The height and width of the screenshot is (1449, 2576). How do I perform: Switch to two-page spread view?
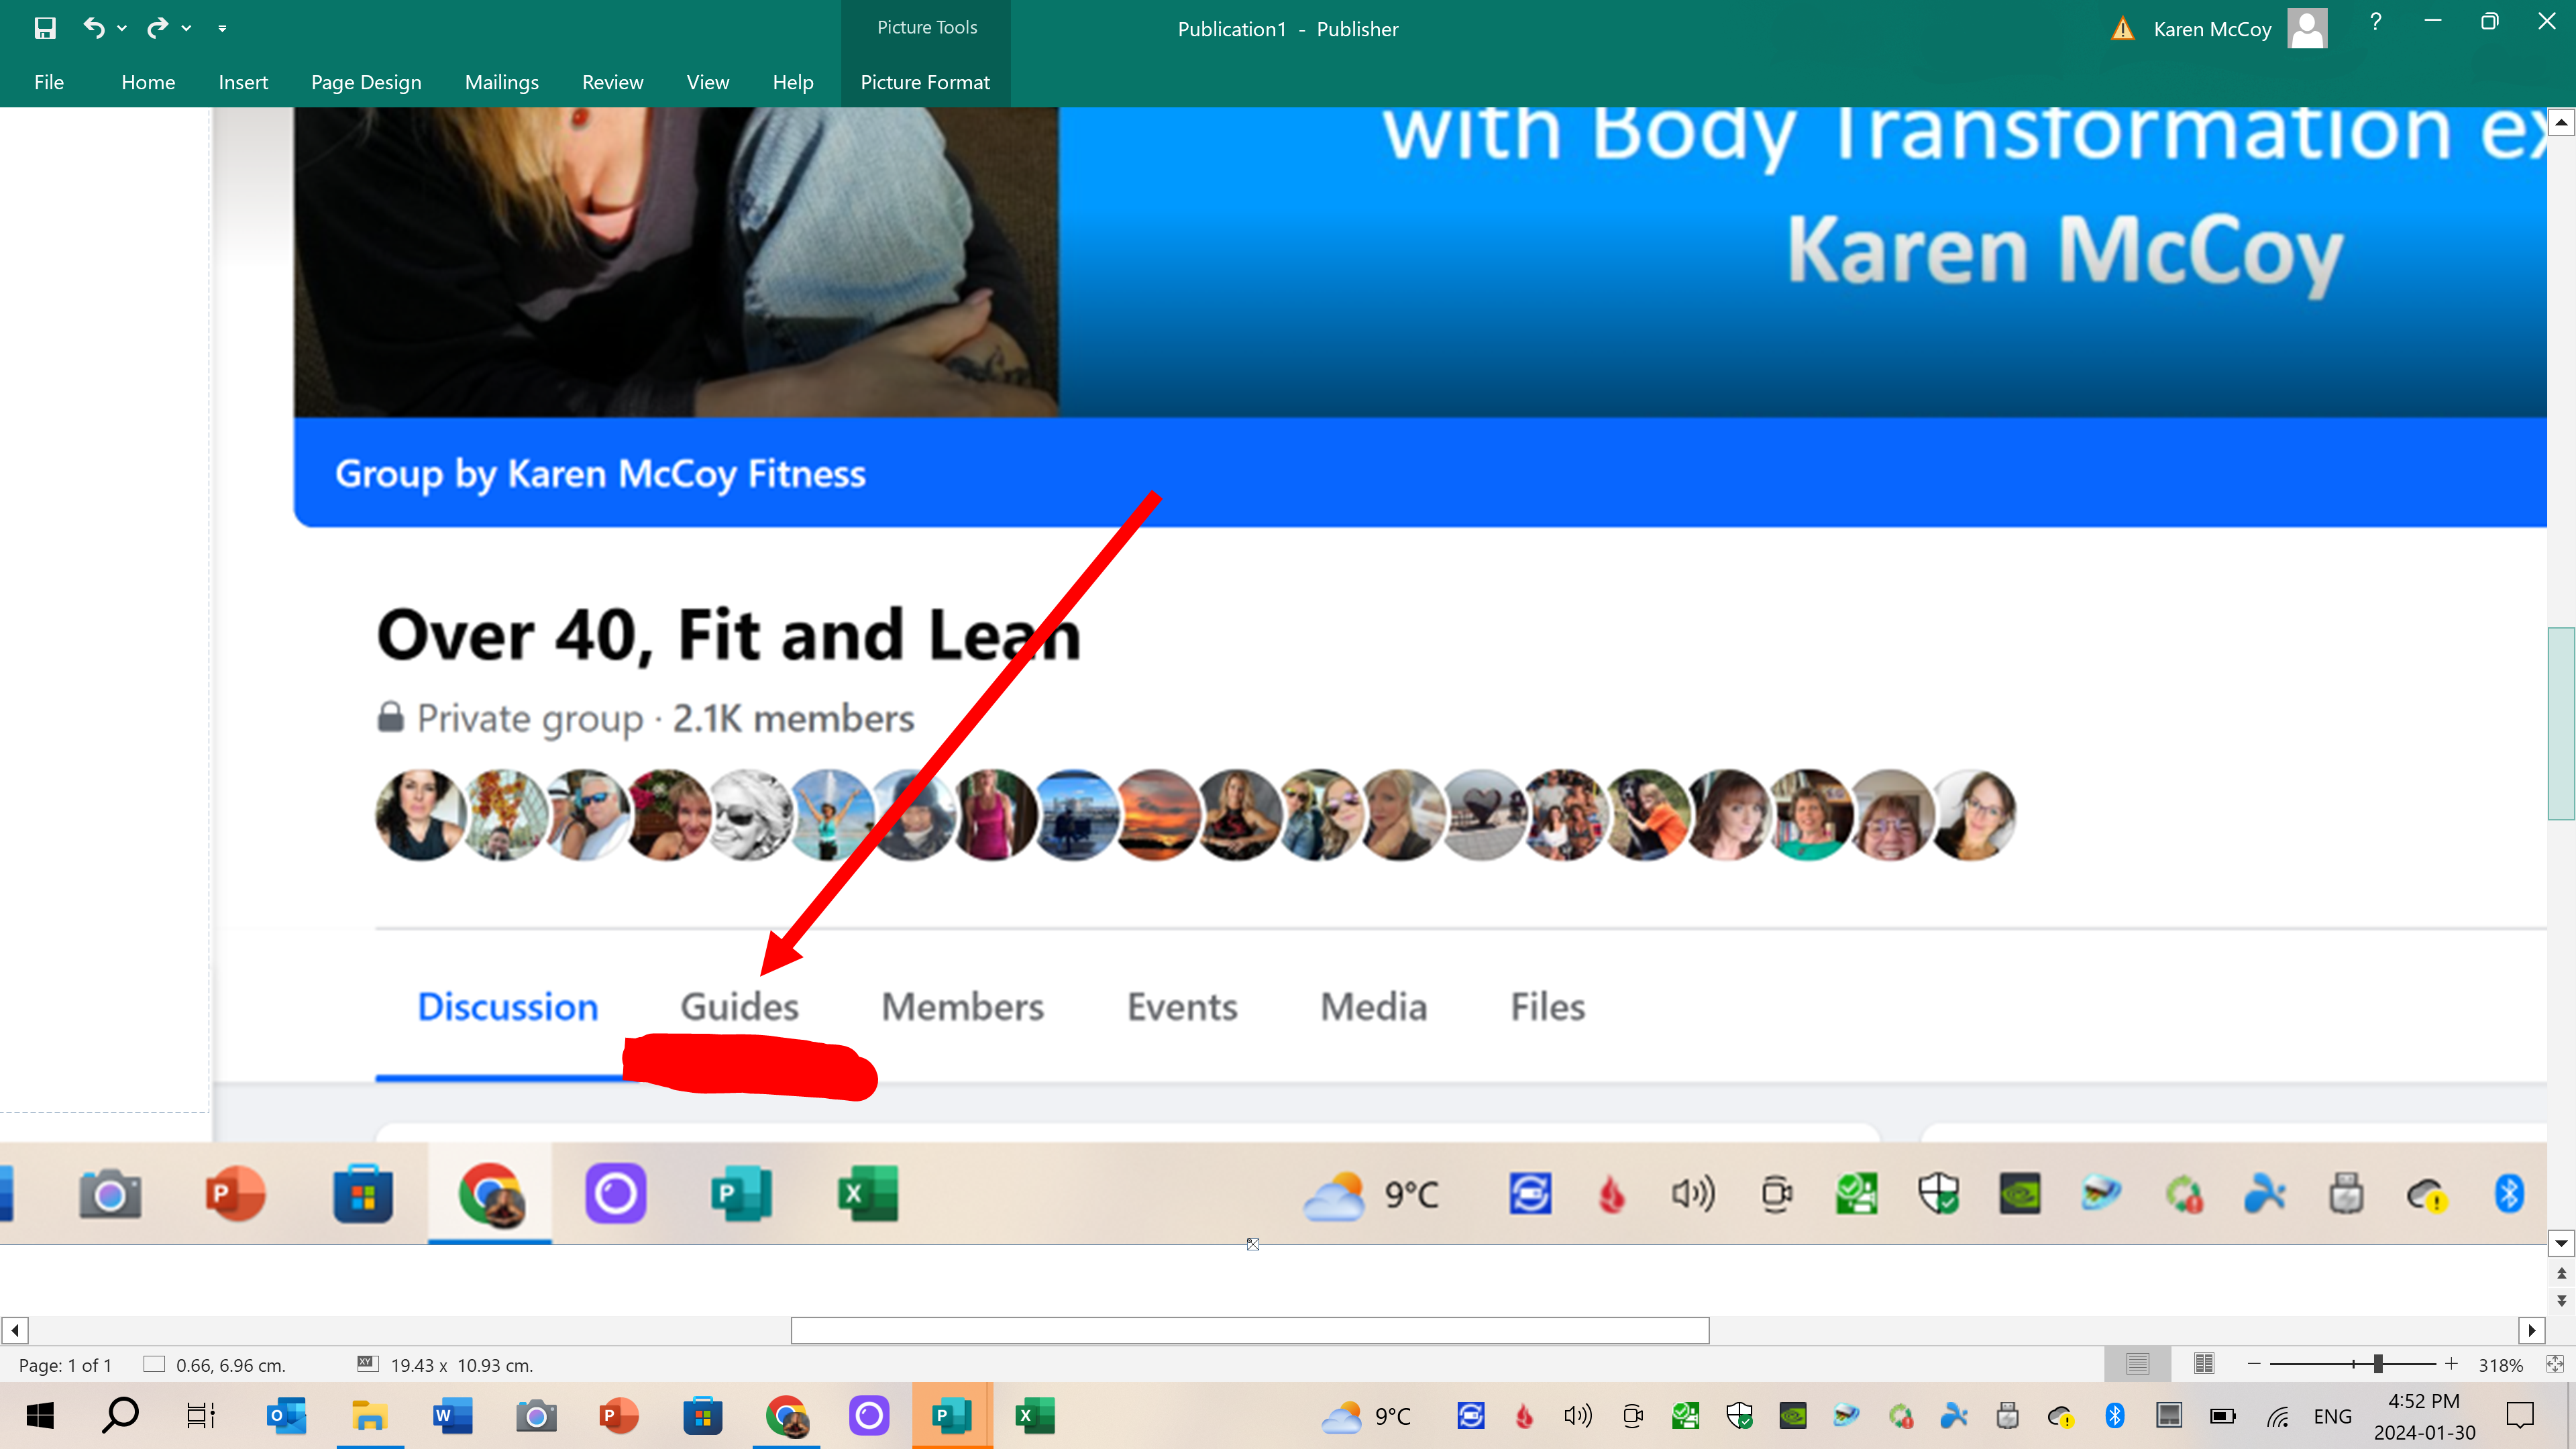click(x=2204, y=1364)
